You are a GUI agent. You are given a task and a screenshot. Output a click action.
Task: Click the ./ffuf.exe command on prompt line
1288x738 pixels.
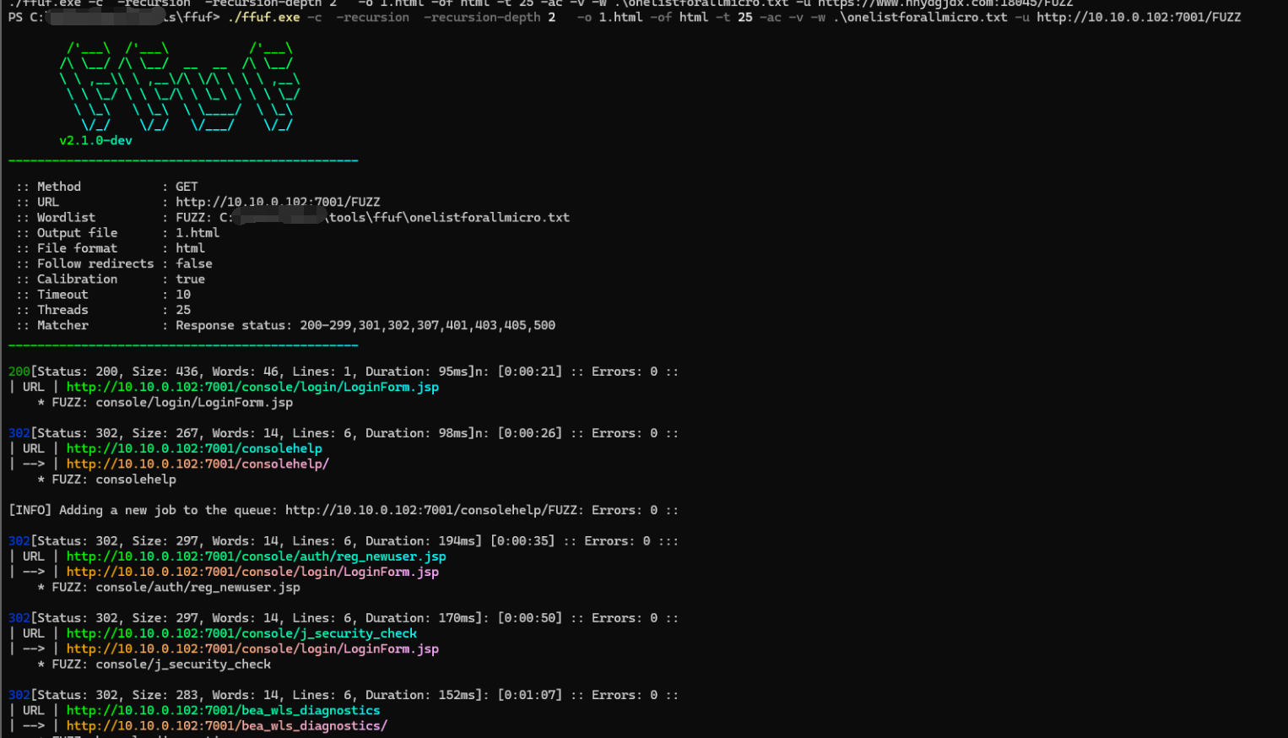click(x=263, y=18)
